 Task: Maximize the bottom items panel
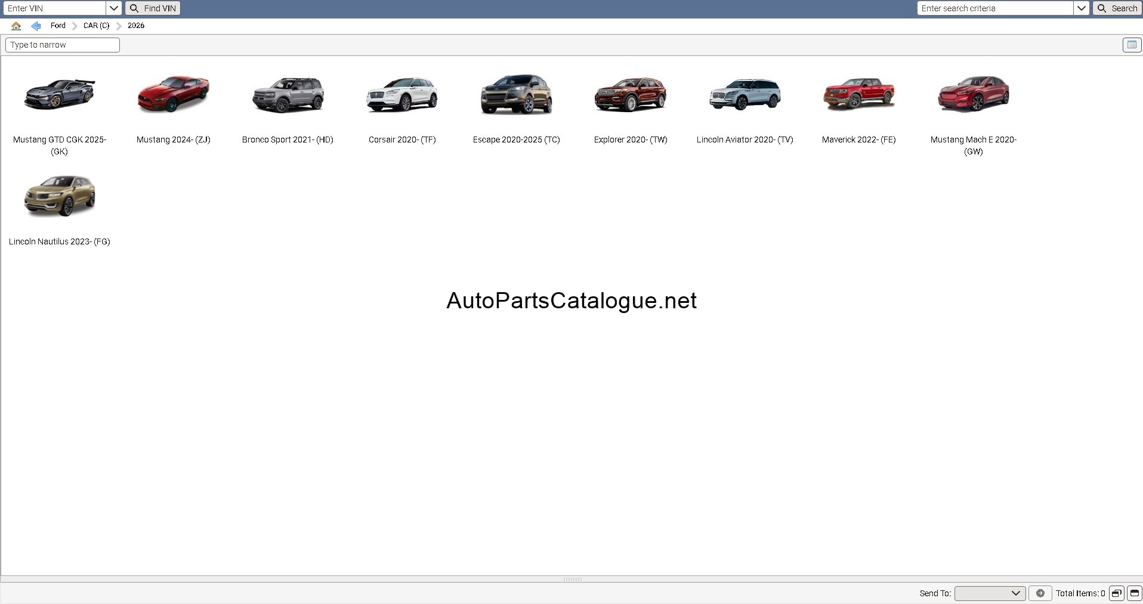[x=1134, y=593]
